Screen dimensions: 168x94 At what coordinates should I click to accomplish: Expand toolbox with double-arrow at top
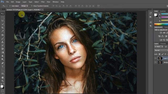coord(1,9)
